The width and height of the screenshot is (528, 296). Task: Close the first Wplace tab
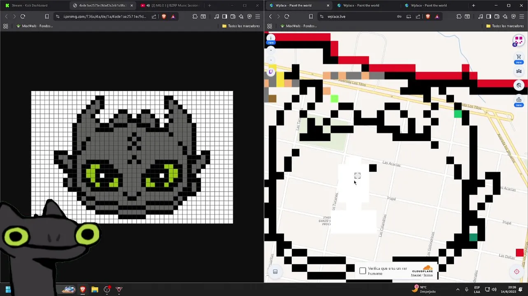(328, 5)
